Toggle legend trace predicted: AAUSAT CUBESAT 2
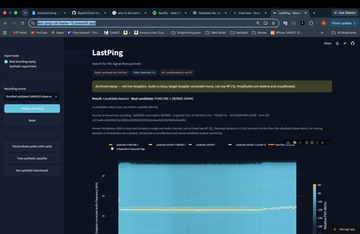360x234 pixels. [x=167, y=145]
